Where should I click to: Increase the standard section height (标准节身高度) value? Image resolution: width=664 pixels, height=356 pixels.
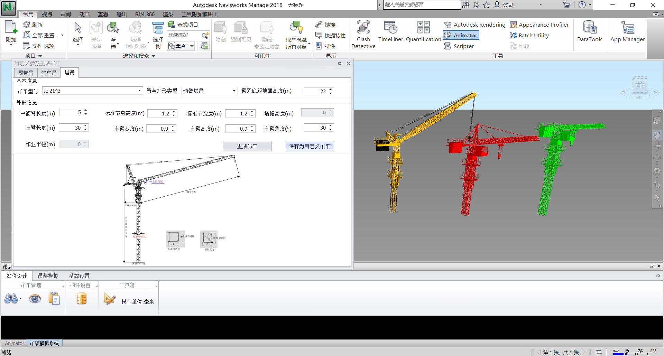click(x=174, y=112)
